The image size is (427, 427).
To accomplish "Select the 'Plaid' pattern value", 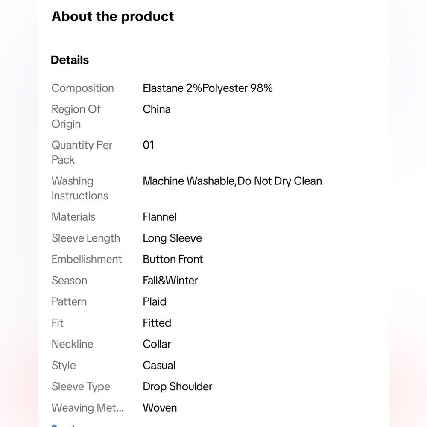I will [x=155, y=302].
